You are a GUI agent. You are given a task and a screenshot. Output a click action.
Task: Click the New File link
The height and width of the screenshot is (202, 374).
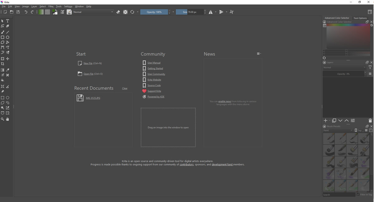click(x=88, y=63)
